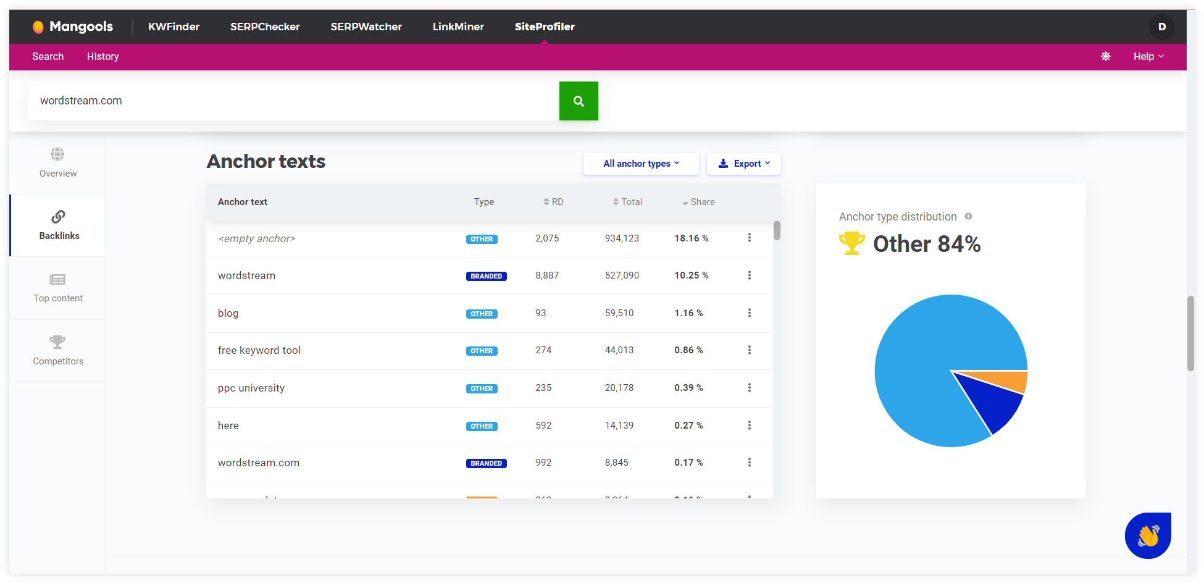Open the KWFinder tool
Screen dimensions: 1204x583
point(173,27)
